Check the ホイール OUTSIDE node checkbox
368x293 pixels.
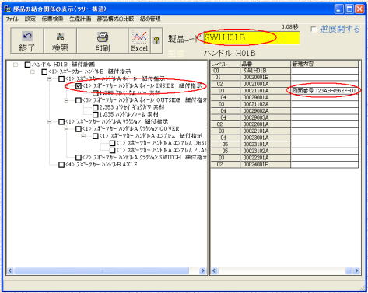coord(79,100)
